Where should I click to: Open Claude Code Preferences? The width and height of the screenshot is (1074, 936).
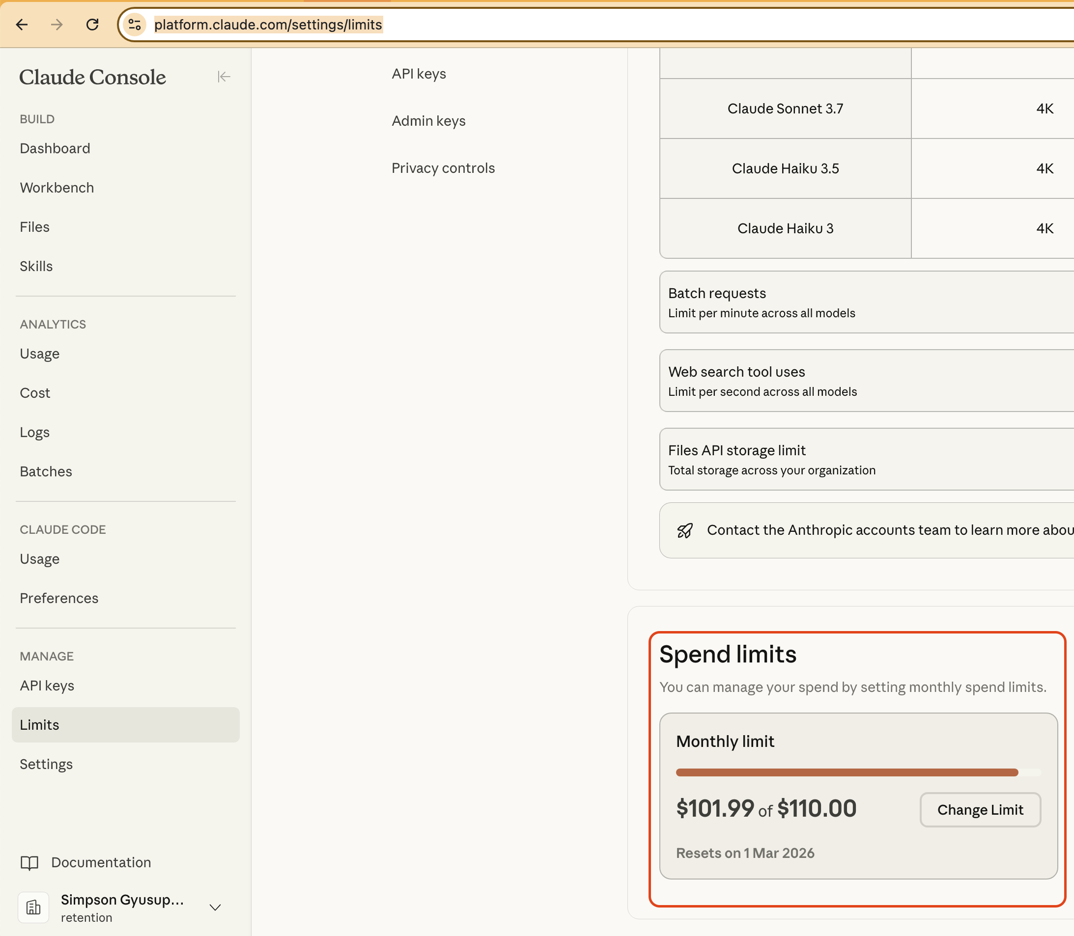tap(59, 598)
